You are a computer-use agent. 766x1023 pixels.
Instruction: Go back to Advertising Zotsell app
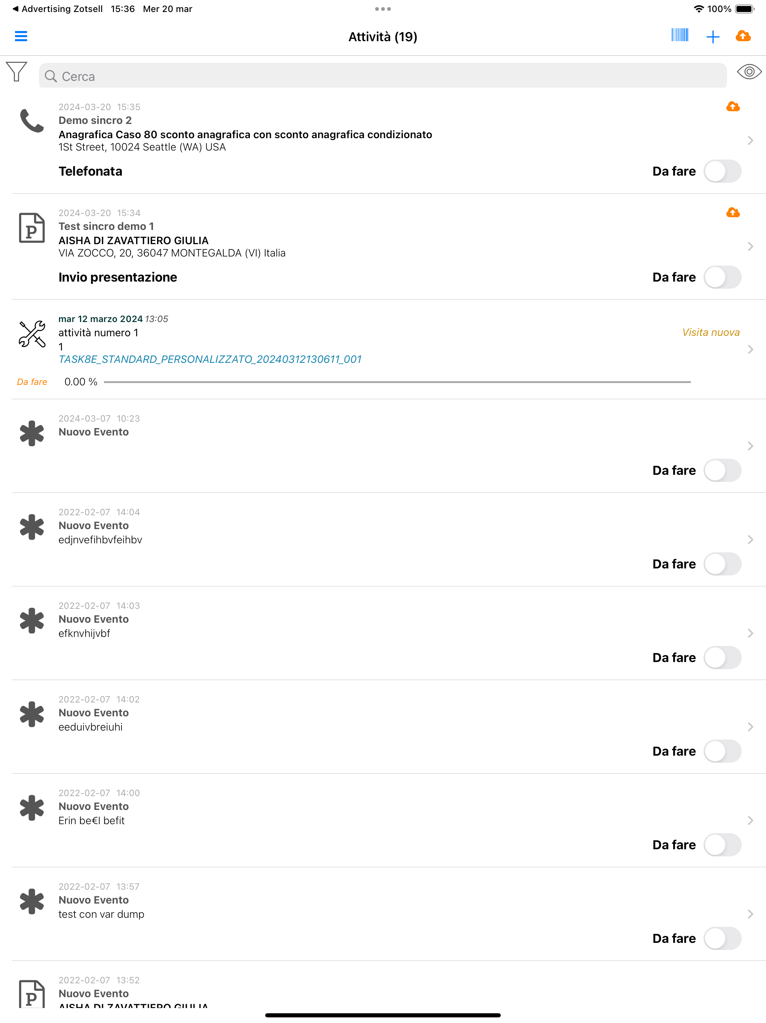[x=57, y=9]
